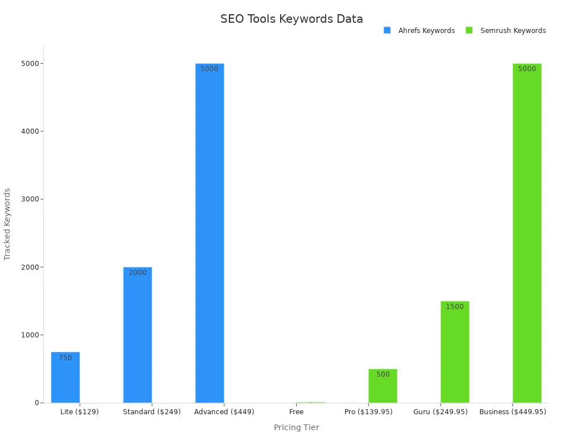Click the Tracked Keywords axis title
The height and width of the screenshot is (437, 583).
pyautogui.click(x=7, y=224)
